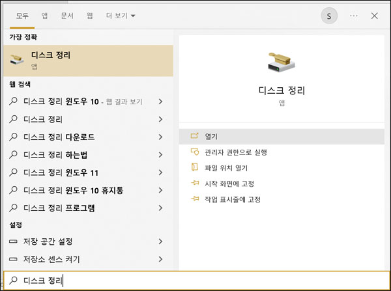
Task: Close the search panel with X
Action: click(x=374, y=16)
